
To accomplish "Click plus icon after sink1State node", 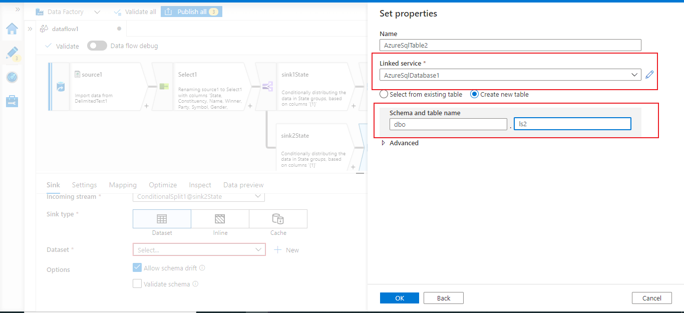I will [353, 106].
